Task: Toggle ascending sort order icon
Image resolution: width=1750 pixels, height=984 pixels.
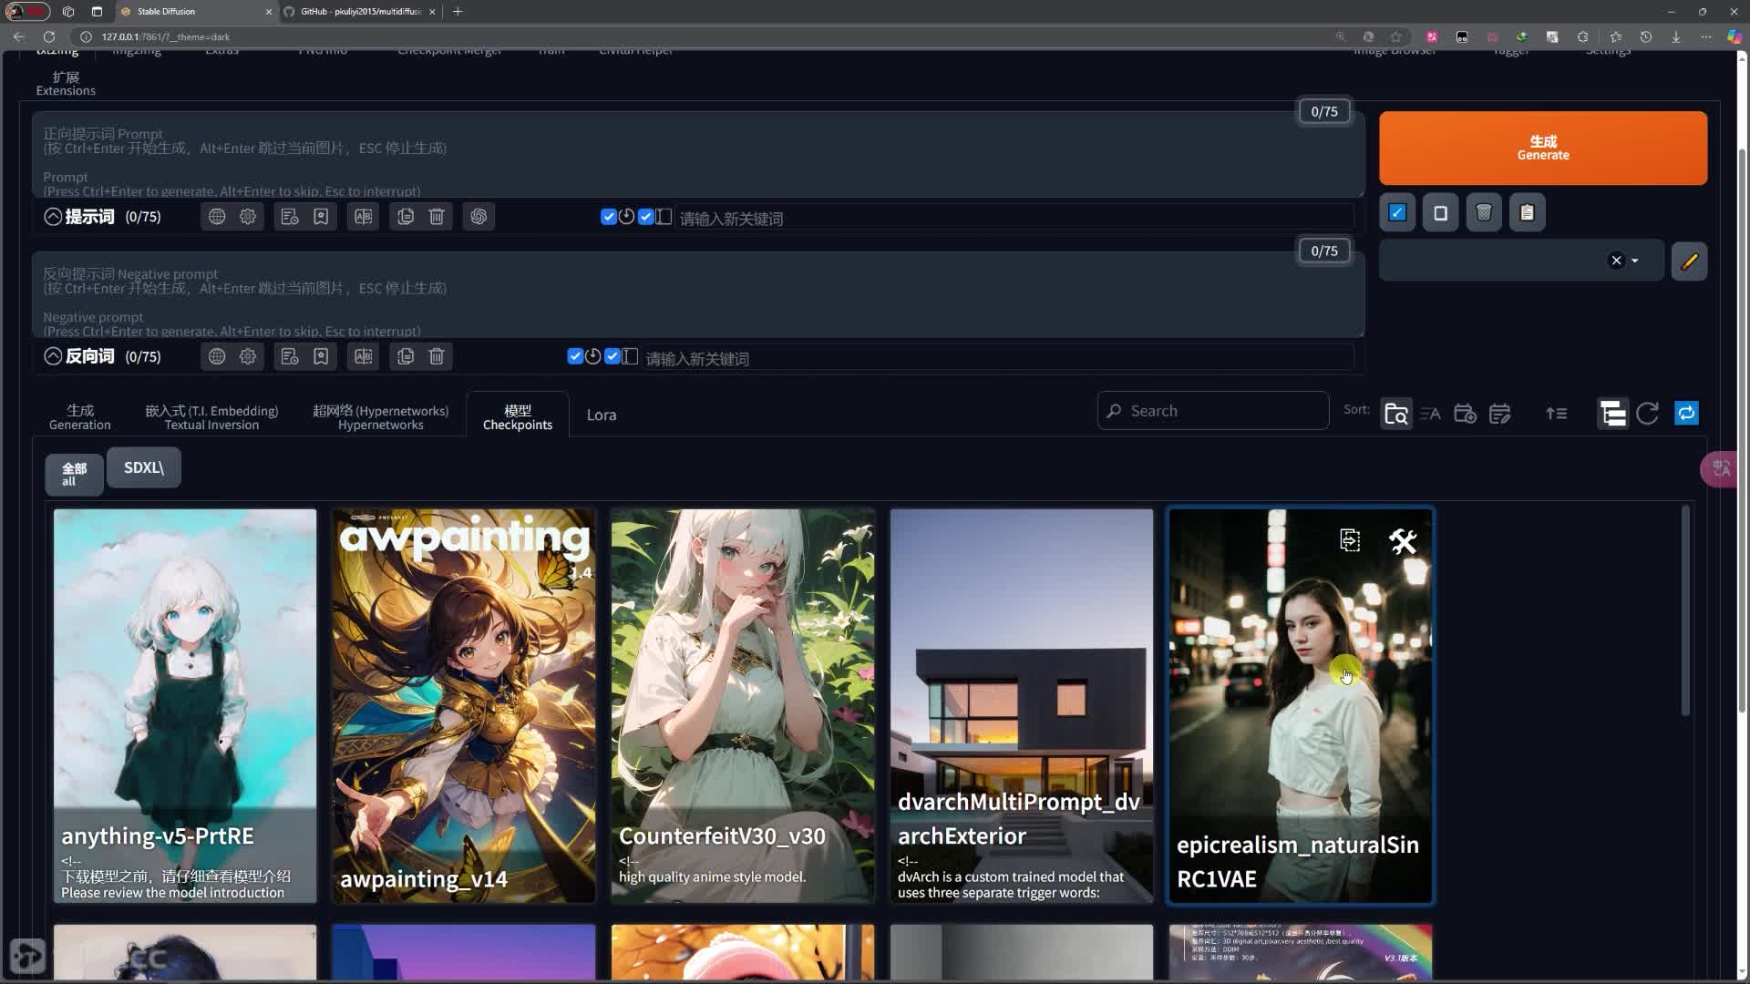Action: coord(1557,414)
